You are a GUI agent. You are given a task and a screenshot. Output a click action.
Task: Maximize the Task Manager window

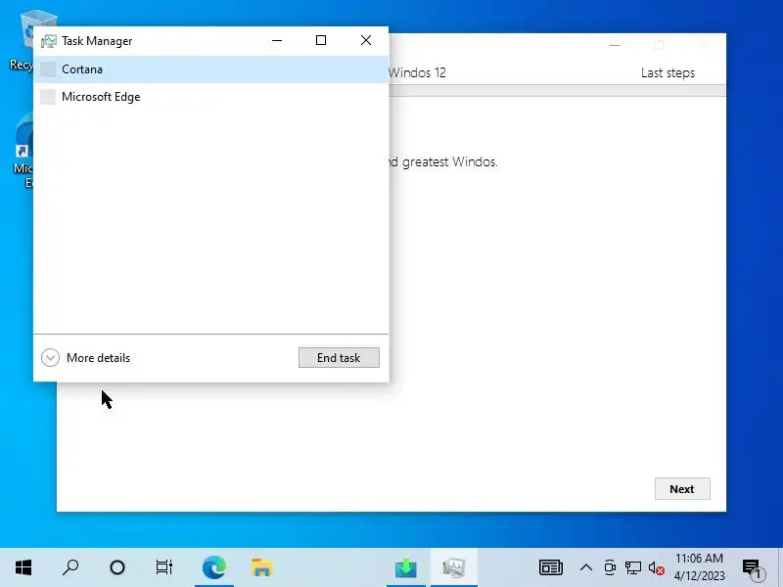[x=321, y=40]
